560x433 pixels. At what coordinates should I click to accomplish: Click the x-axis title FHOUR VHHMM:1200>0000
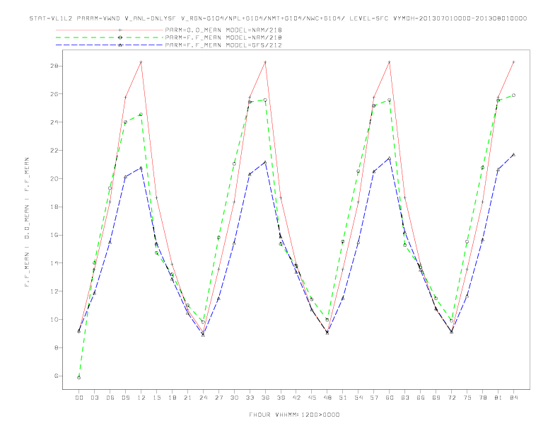[x=294, y=415]
